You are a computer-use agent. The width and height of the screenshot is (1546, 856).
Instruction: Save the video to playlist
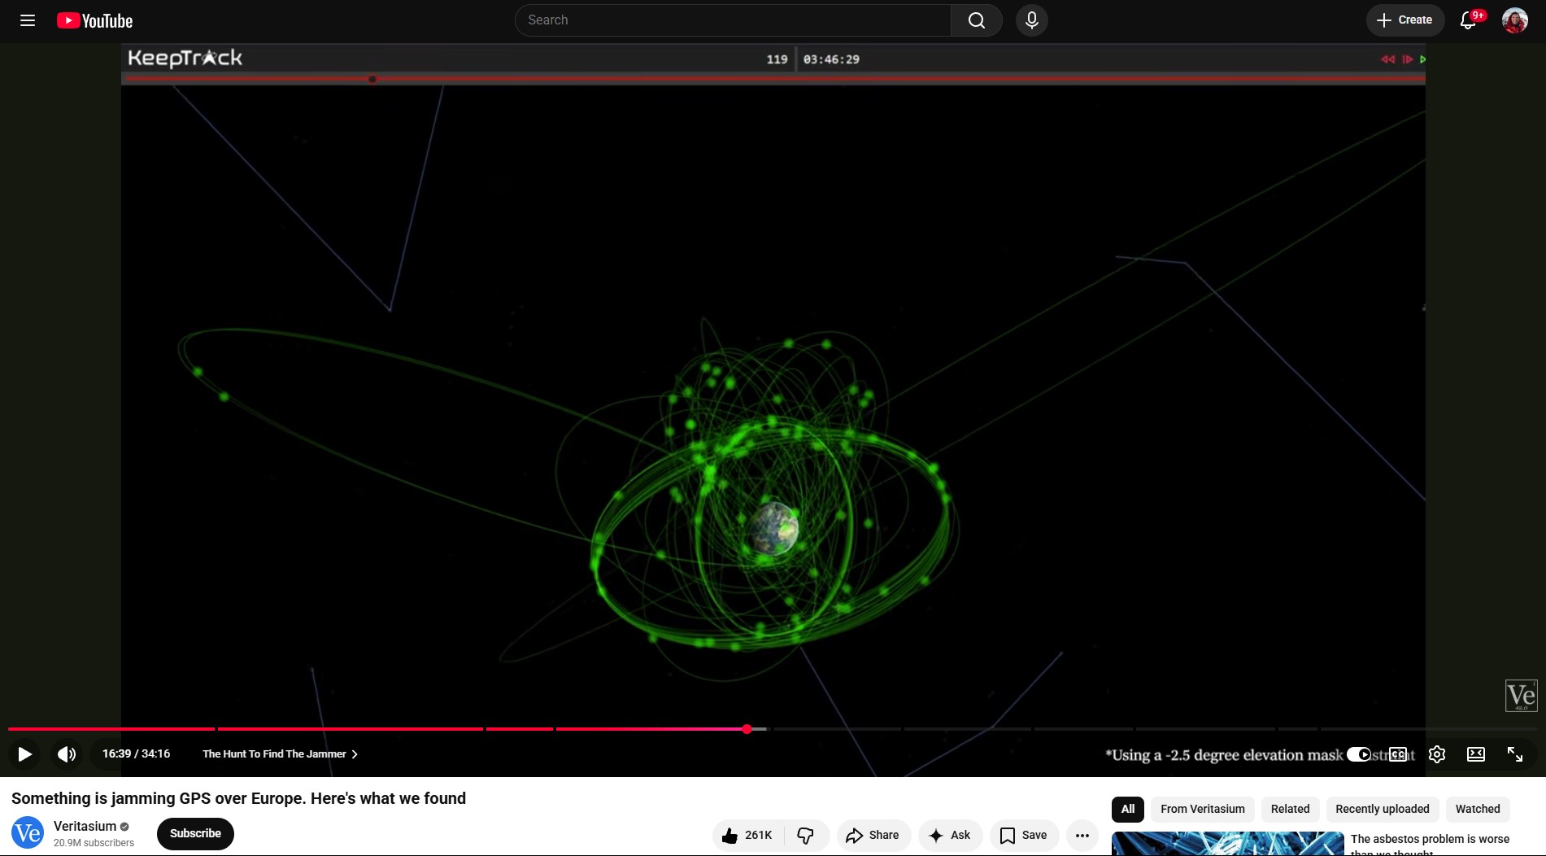pos(1024,836)
